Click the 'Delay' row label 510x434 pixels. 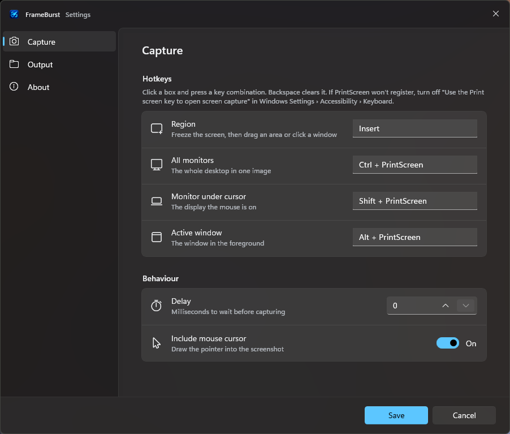click(x=181, y=301)
